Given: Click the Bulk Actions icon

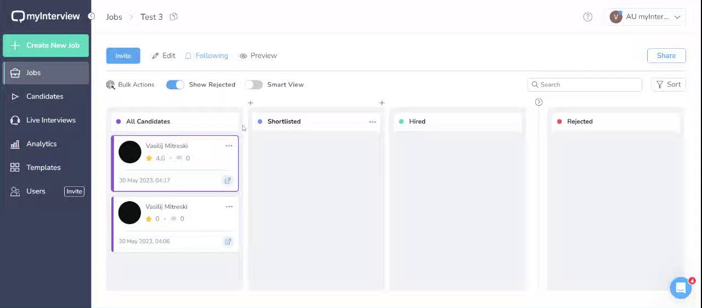Looking at the screenshot, I should 111,85.
